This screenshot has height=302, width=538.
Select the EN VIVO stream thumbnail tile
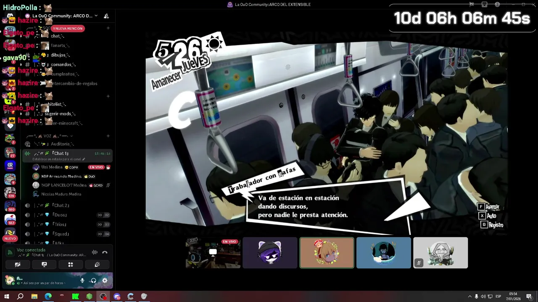(213, 253)
